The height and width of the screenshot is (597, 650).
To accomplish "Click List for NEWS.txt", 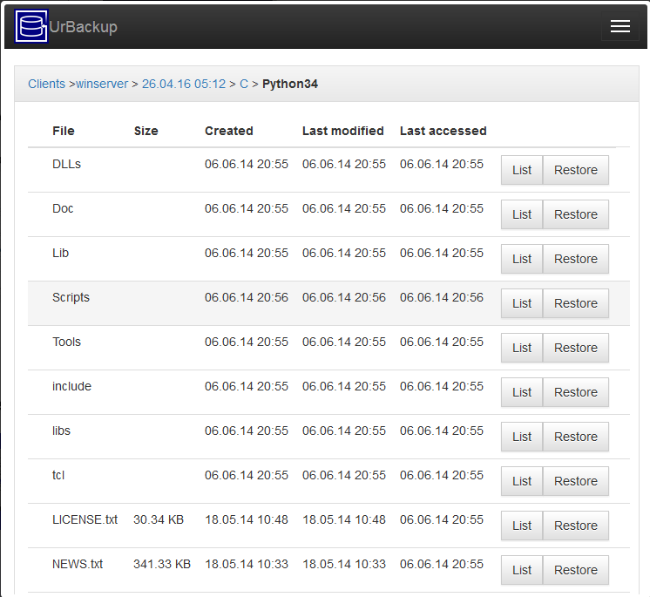I will pyautogui.click(x=522, y=570).
